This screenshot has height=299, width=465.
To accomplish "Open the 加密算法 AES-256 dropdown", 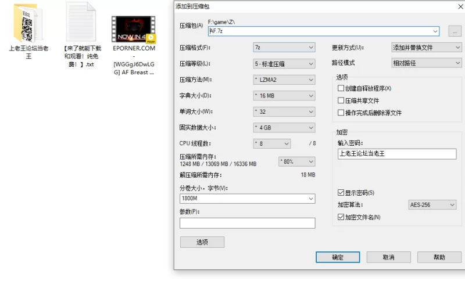I will [432, 205].
